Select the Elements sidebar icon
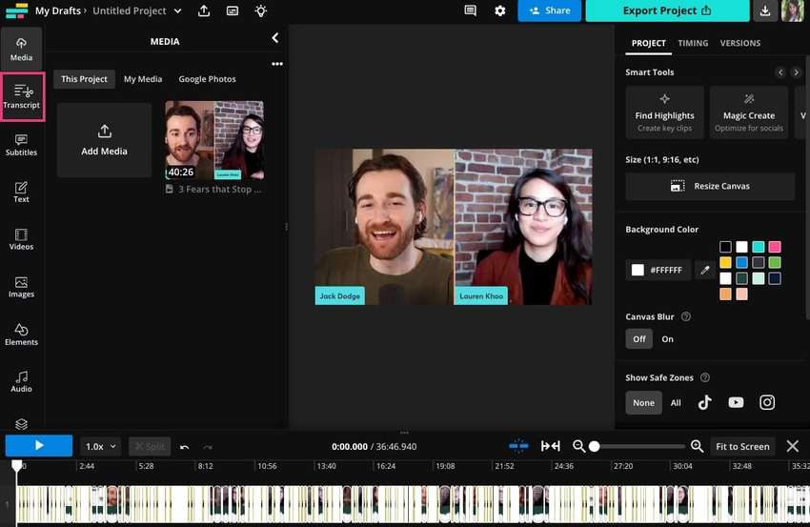 [x=21, y=334]
